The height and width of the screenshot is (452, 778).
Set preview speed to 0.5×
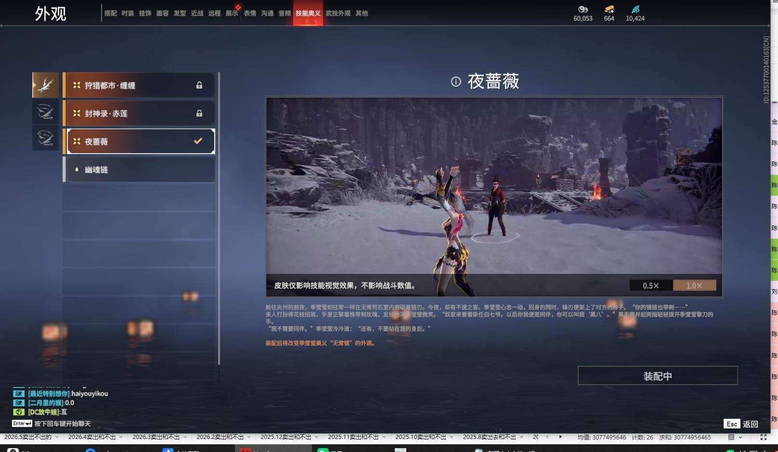tap(651, 285)
